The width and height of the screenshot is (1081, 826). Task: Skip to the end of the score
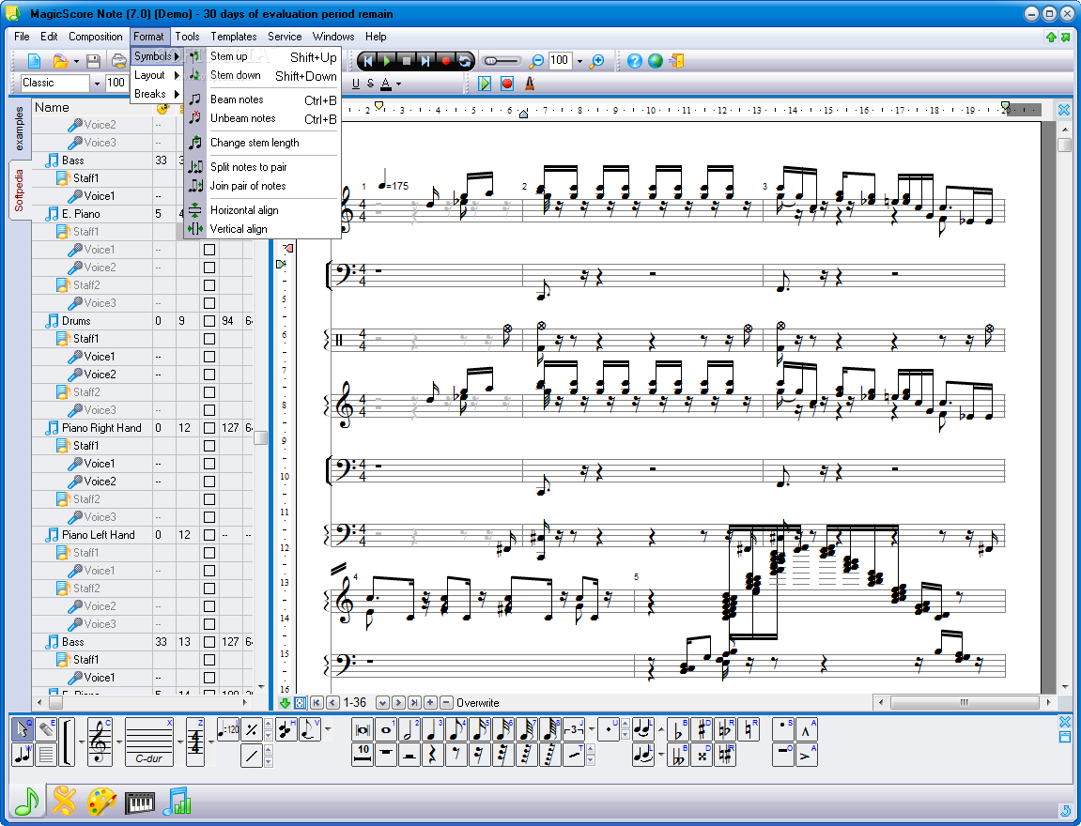(x=425, y=61)
